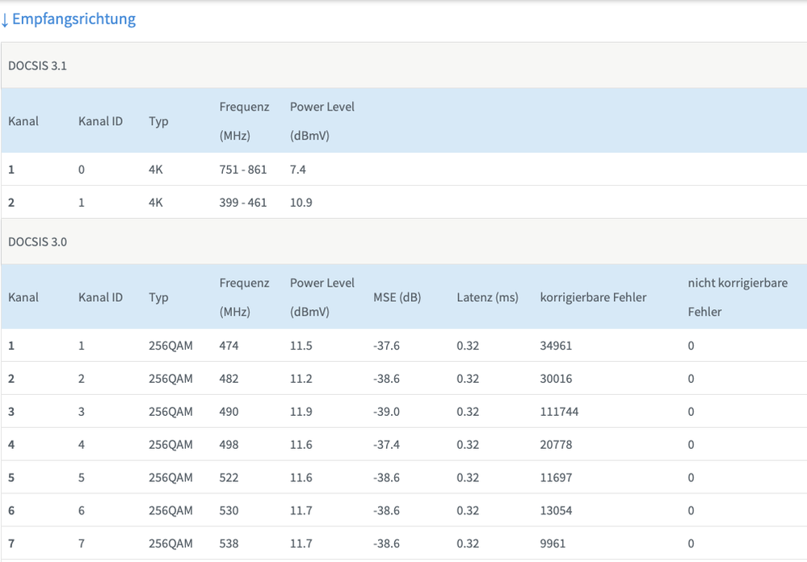Select the 522 frequency cell
The width and height of the screenshot is (807, 562).
[229, 478]
